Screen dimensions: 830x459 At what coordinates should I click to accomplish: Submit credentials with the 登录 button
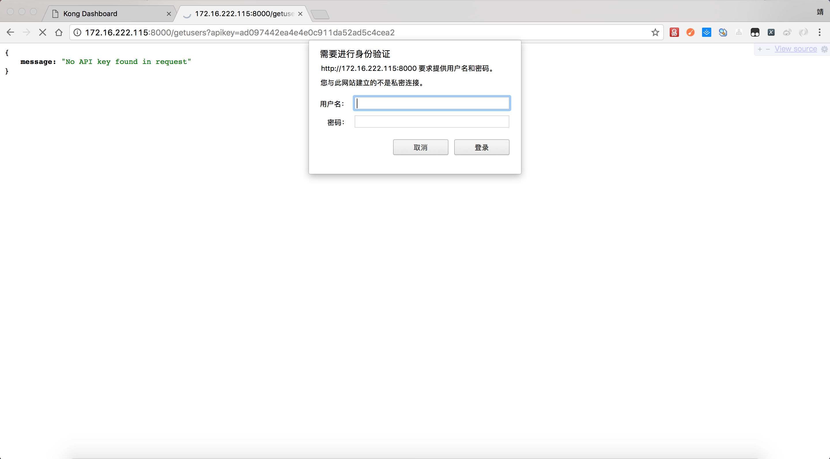click(481, 147)
